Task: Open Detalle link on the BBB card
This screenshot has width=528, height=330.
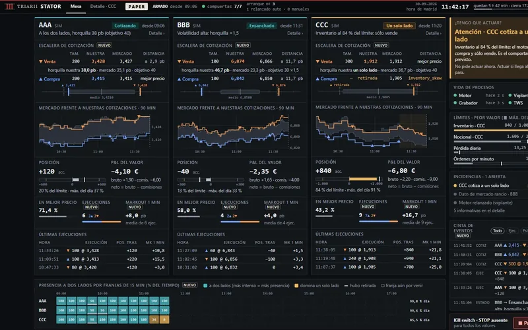Action: click(x=295, y=33)
